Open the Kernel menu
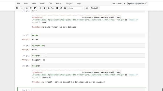The height and width of the screenshot is (91, 163). 59,3
